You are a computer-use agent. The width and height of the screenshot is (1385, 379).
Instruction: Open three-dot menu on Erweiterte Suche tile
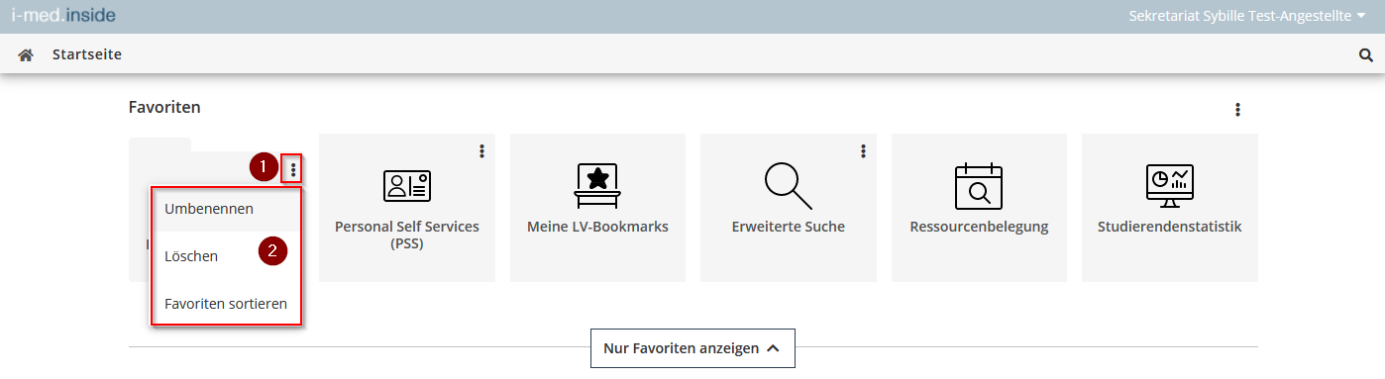click(x=863, y=150)
